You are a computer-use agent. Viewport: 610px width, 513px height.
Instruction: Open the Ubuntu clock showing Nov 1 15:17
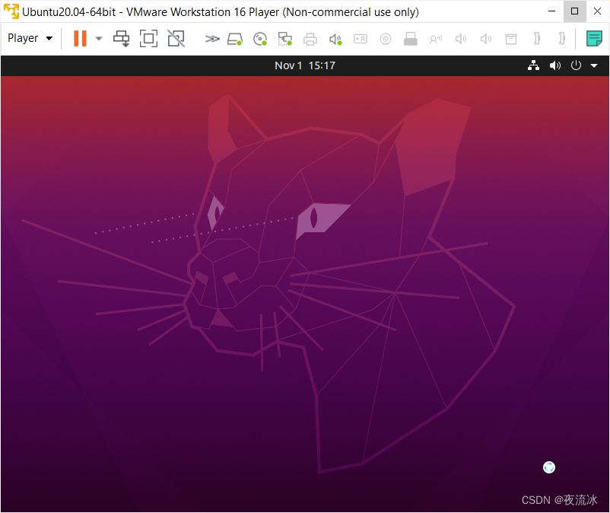[305, 65]
